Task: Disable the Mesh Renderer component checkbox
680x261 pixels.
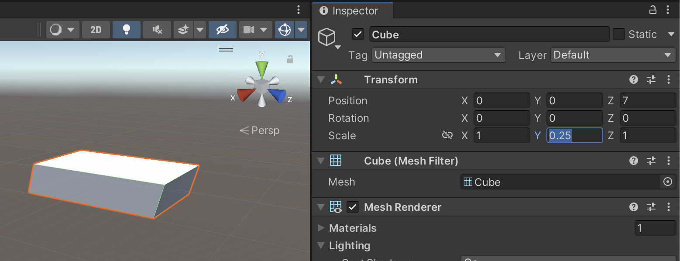Action: [353, 207]
